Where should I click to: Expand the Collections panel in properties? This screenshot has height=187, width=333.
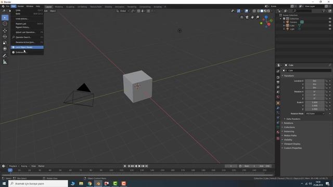[x=289, y=127]
